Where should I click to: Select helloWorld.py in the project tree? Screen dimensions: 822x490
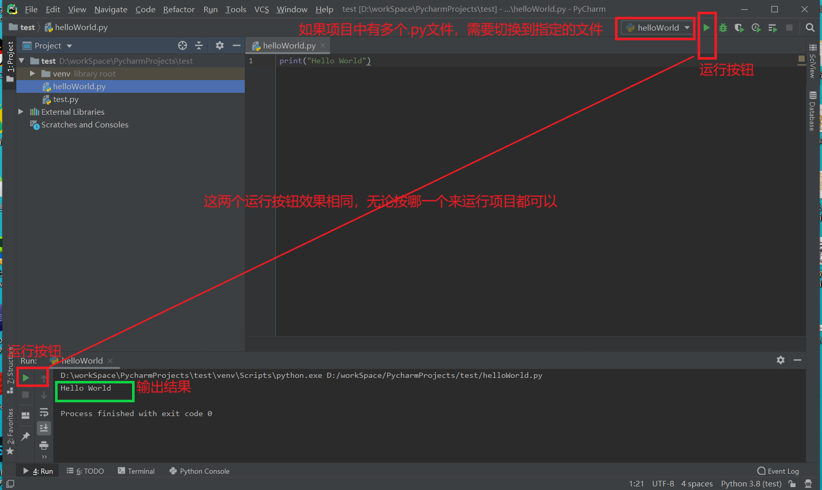pyautogui.click(x=130, y=87)
